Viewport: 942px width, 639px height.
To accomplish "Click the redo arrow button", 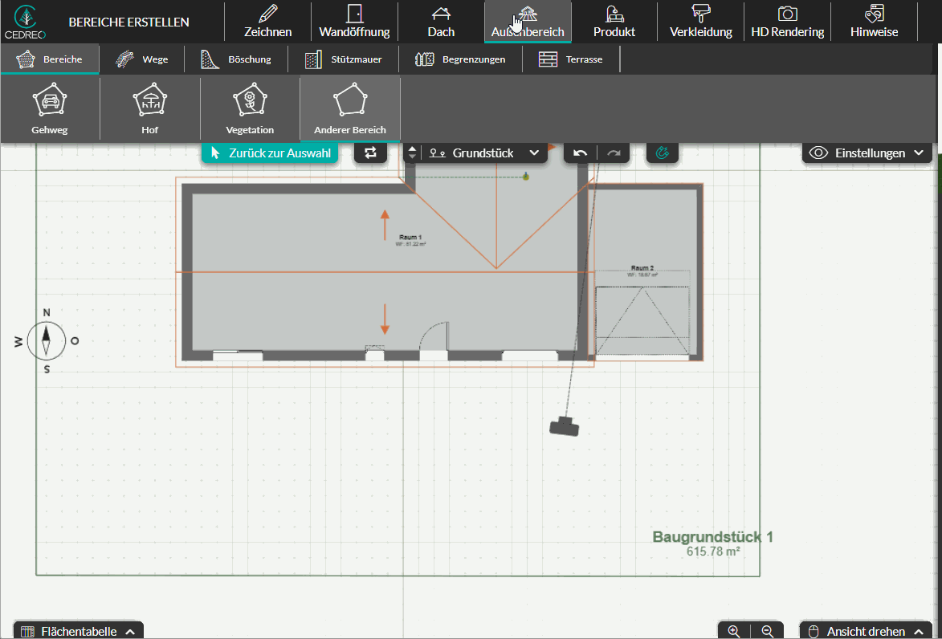I will [x=614, y=153].
